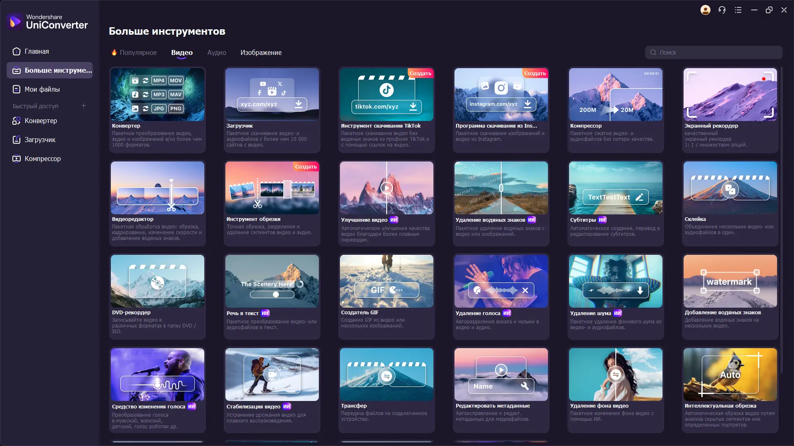Switch to the Аудио tab

click(x=216, y=52)
